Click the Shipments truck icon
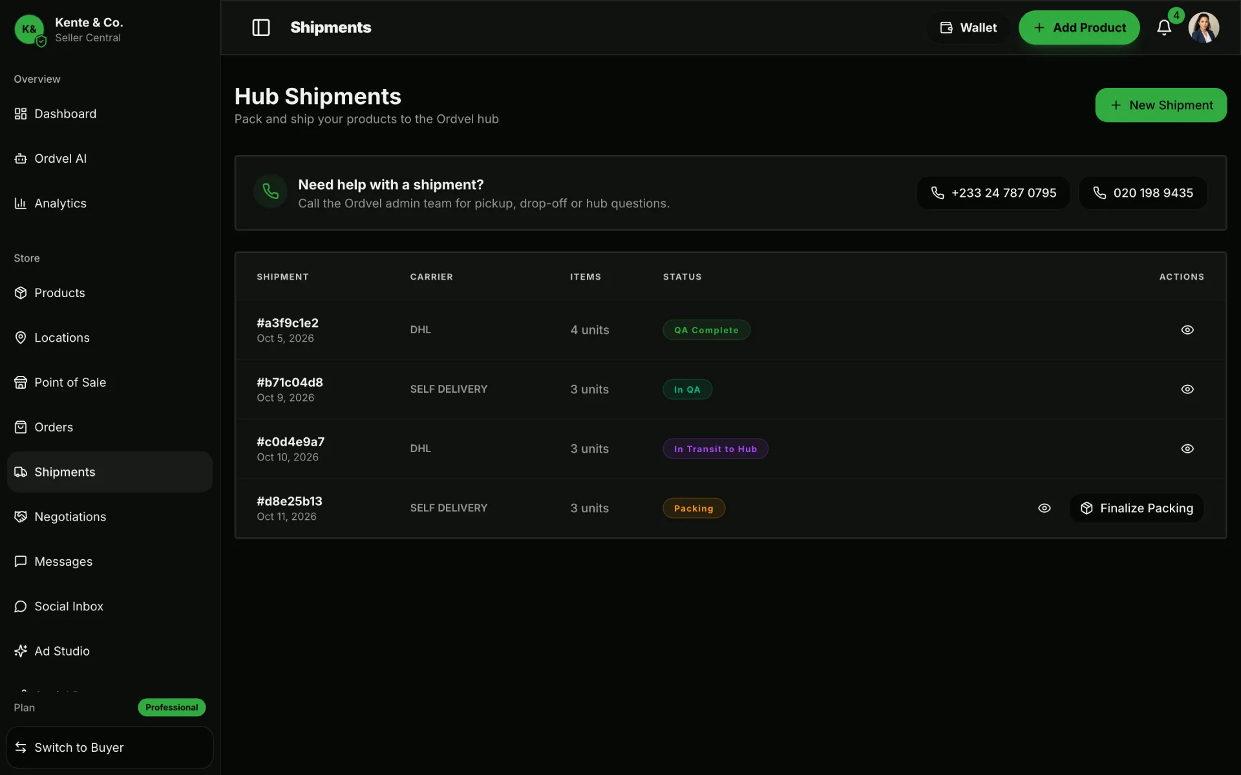This screenshot has width=1241, height=775. pyautogui.click(x=21, y=472)
